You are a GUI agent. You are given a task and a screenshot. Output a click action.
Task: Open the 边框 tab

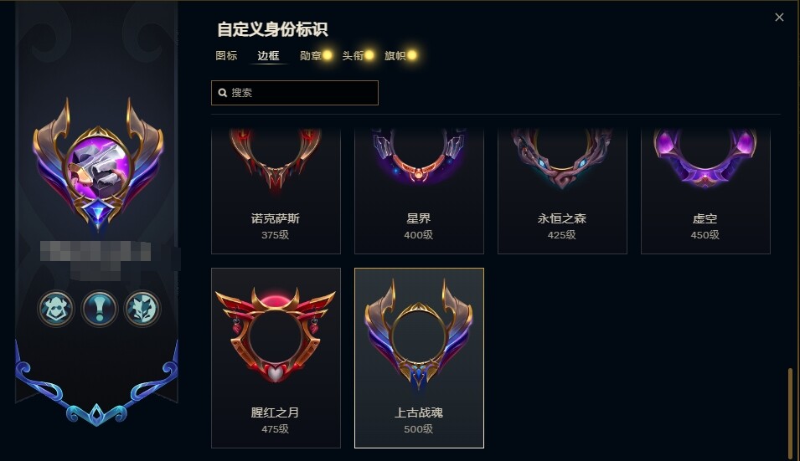[x=268, y=55]
